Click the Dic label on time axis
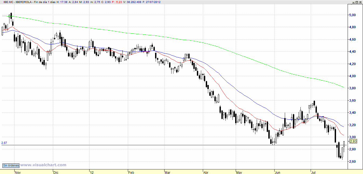 click(56, 172)
